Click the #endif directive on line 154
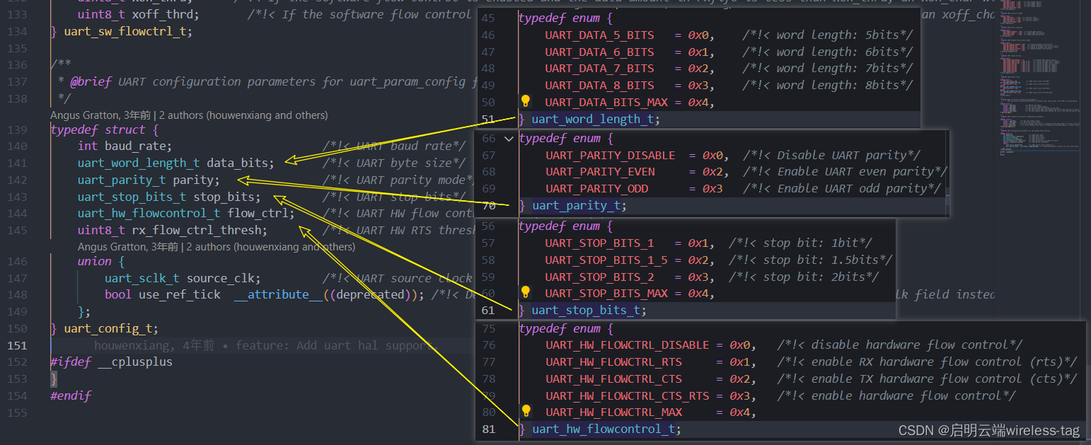 click(x=71, y=395)
